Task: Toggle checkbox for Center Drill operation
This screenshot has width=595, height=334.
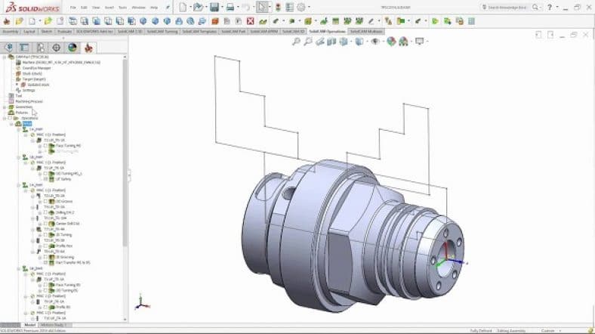Action: pyautogui.click(x=45, y=224)
